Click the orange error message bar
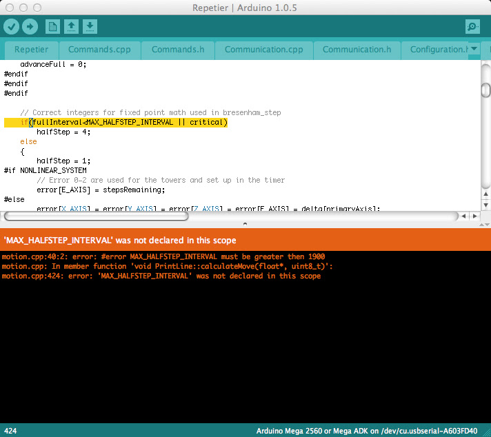 (x=245, y=241)
